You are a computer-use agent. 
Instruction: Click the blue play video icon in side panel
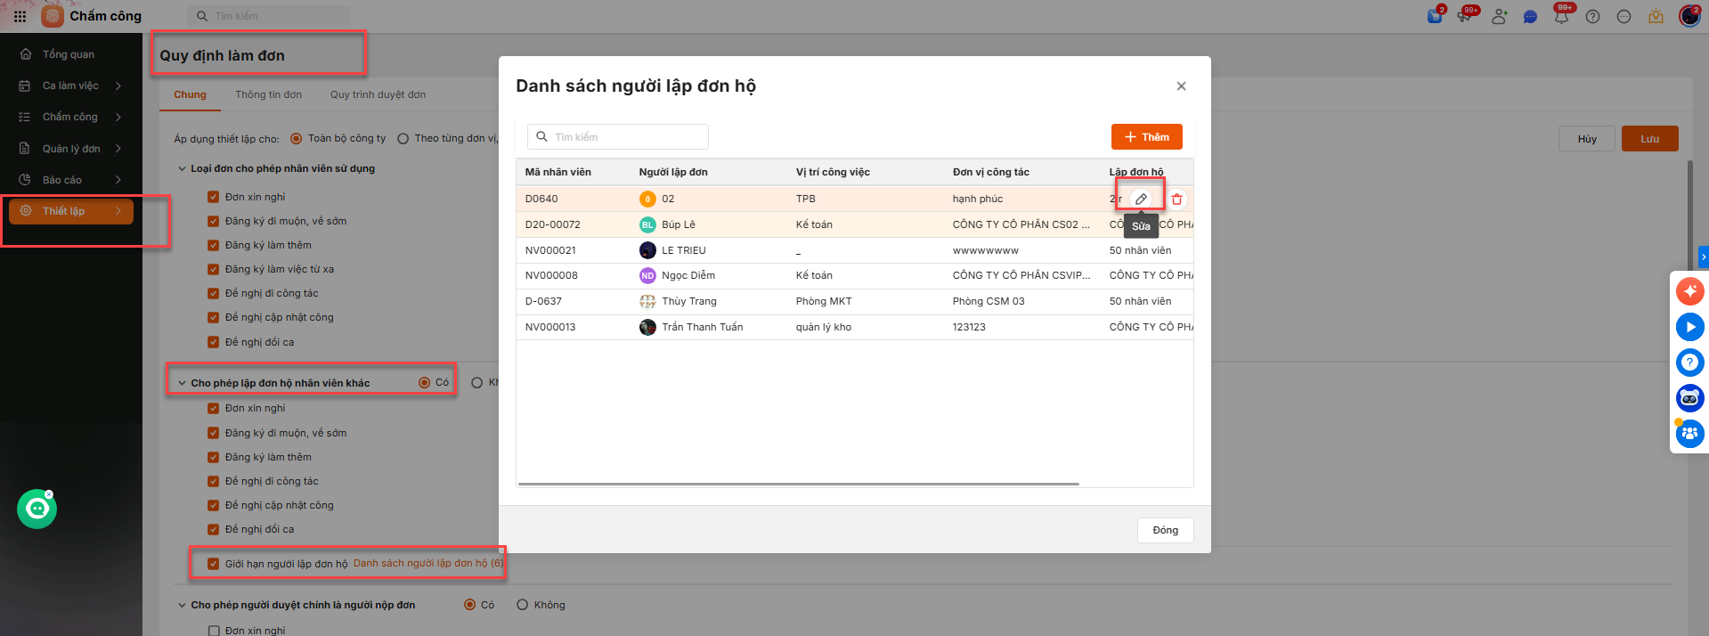[1689, 327]
